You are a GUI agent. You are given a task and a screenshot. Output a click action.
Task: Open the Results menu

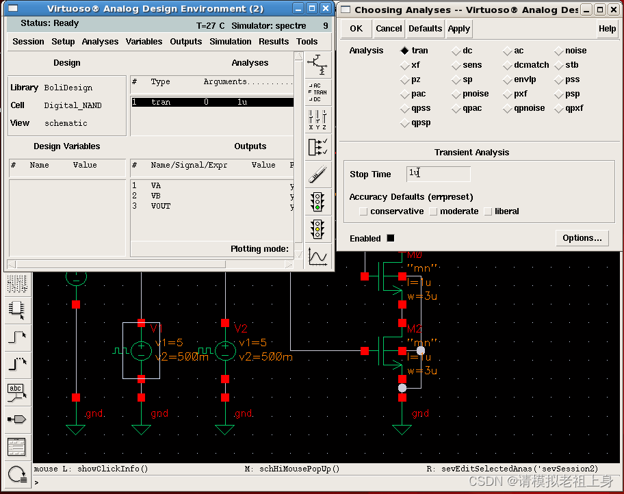pyautogui.click(x=274, y=42)
